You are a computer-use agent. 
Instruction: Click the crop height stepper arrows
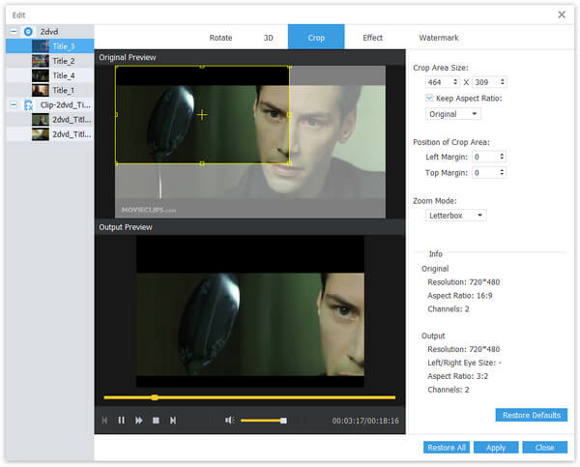pos(503,82)
